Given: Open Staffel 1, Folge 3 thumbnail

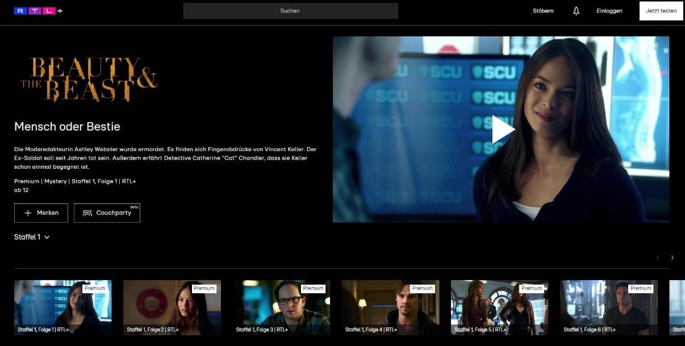Looking at the screenshot, I should tap(281, 307).
